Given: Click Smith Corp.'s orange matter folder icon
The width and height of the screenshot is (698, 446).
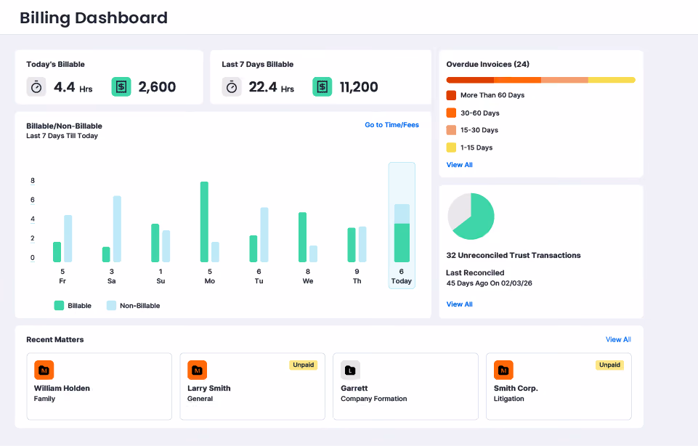Looking at the screenshot, I should (x=503, y=370).
